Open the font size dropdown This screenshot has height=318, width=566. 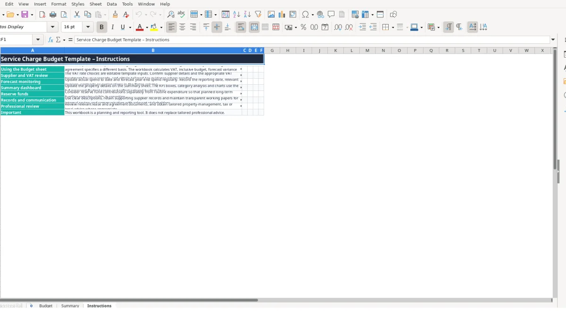[88, 27]
